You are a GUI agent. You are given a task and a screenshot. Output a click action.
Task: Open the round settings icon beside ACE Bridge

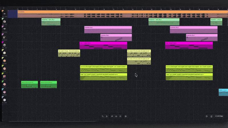pos(207,116)
